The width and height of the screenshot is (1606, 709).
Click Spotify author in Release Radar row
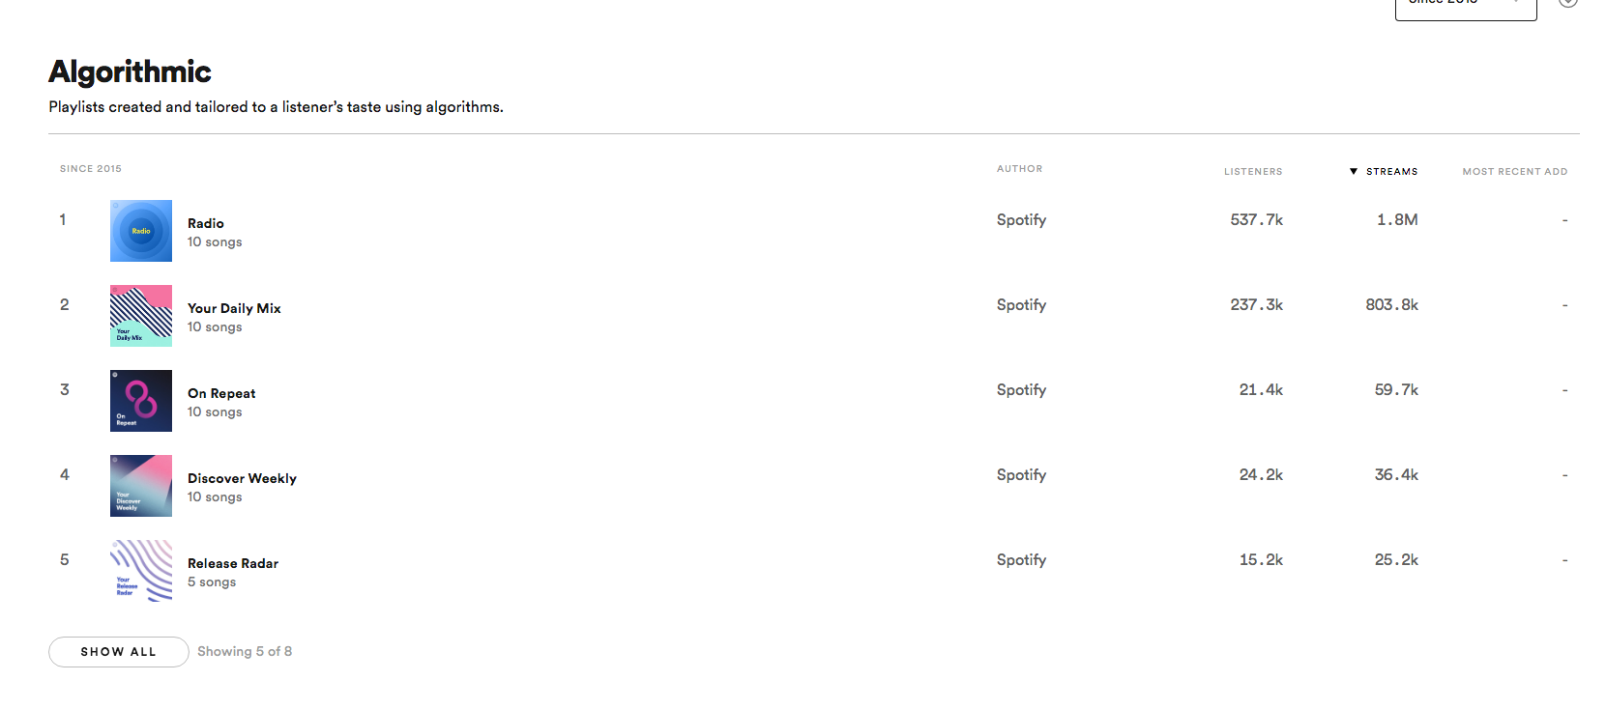pos(1021,560)
